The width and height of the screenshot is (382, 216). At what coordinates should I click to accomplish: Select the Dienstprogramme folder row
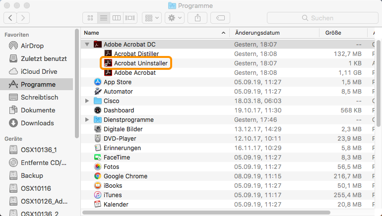click(x=228, y=120)
